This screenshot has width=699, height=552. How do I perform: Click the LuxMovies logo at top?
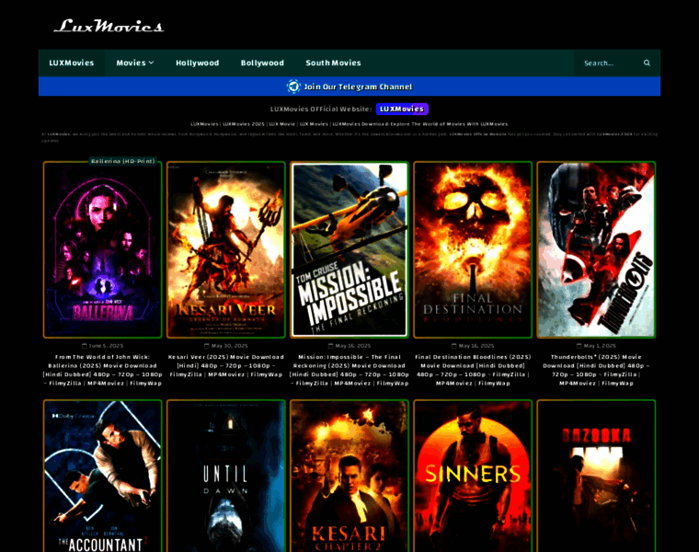[109, 26]
